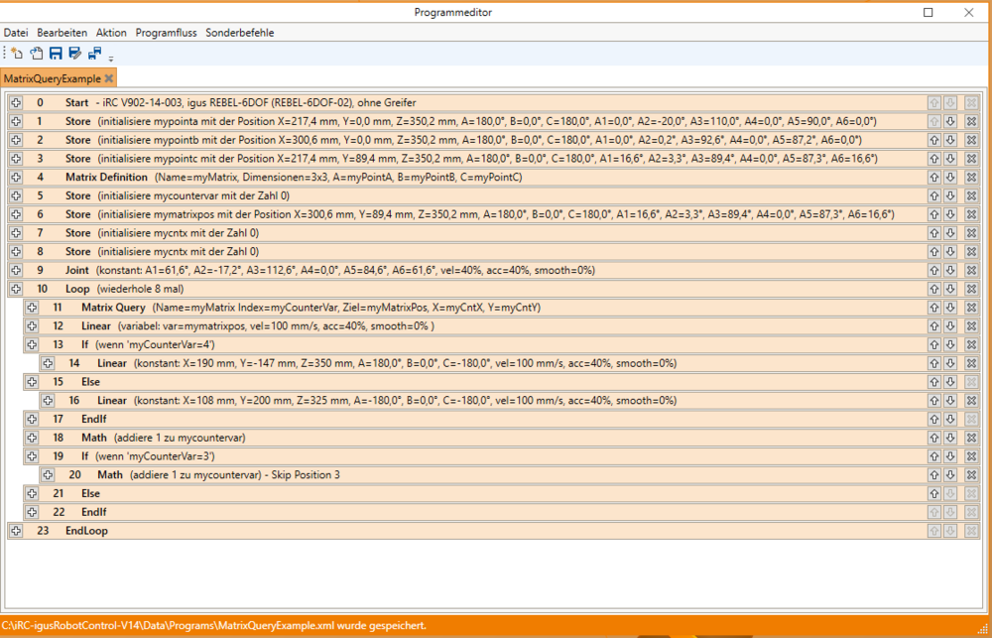Click the toolbar gripper dots handle
Image resolution: width=992 pixels, height=638 pixels.
(4, 53)
